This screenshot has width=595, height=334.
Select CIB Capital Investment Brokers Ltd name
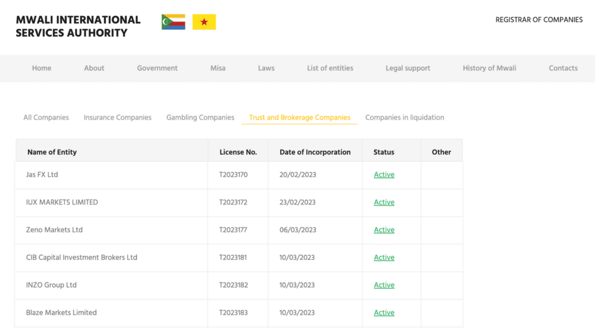pos(81,257)
